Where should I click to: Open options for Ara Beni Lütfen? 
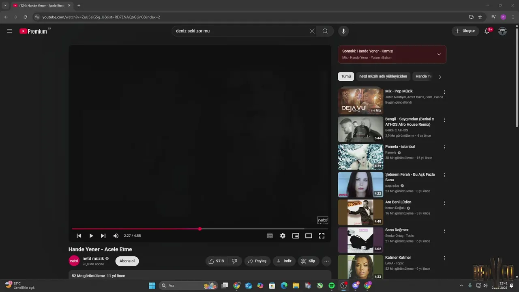click(x=444, y=203)
